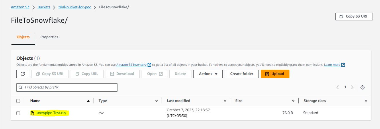Click the Create folder button

(x=242, y=74)
